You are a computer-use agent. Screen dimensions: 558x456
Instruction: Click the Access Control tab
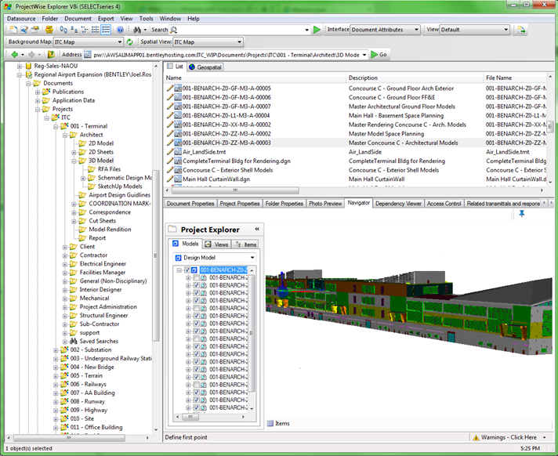(x=444, y=204)
